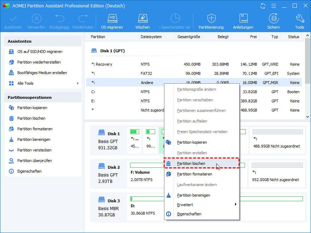The height and width of the screenshot is (233, 311).
Task: Select Laufwerksname ändern in context menu
Action: tap(201, 185)
